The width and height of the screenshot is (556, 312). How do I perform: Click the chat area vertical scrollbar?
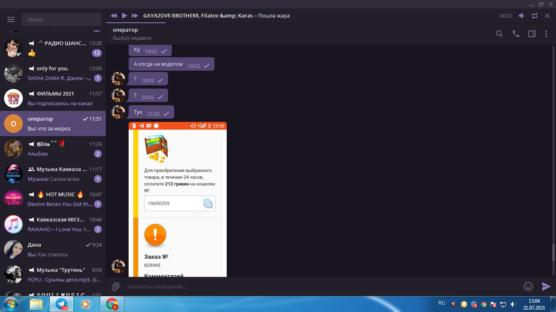553,253
